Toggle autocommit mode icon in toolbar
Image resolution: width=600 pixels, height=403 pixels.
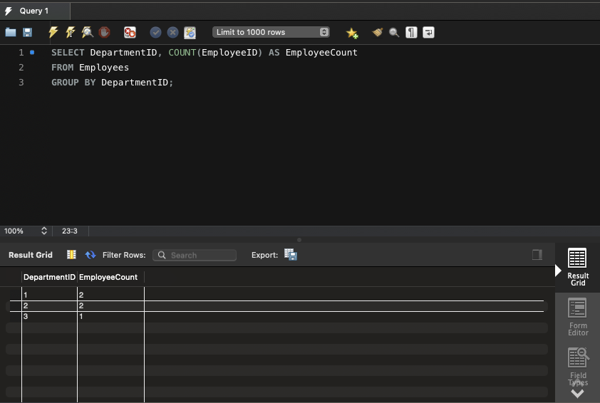tap(190, 32)
